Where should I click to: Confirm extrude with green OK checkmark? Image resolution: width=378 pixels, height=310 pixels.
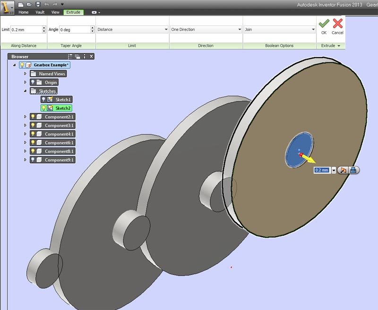tap(324, 26)
